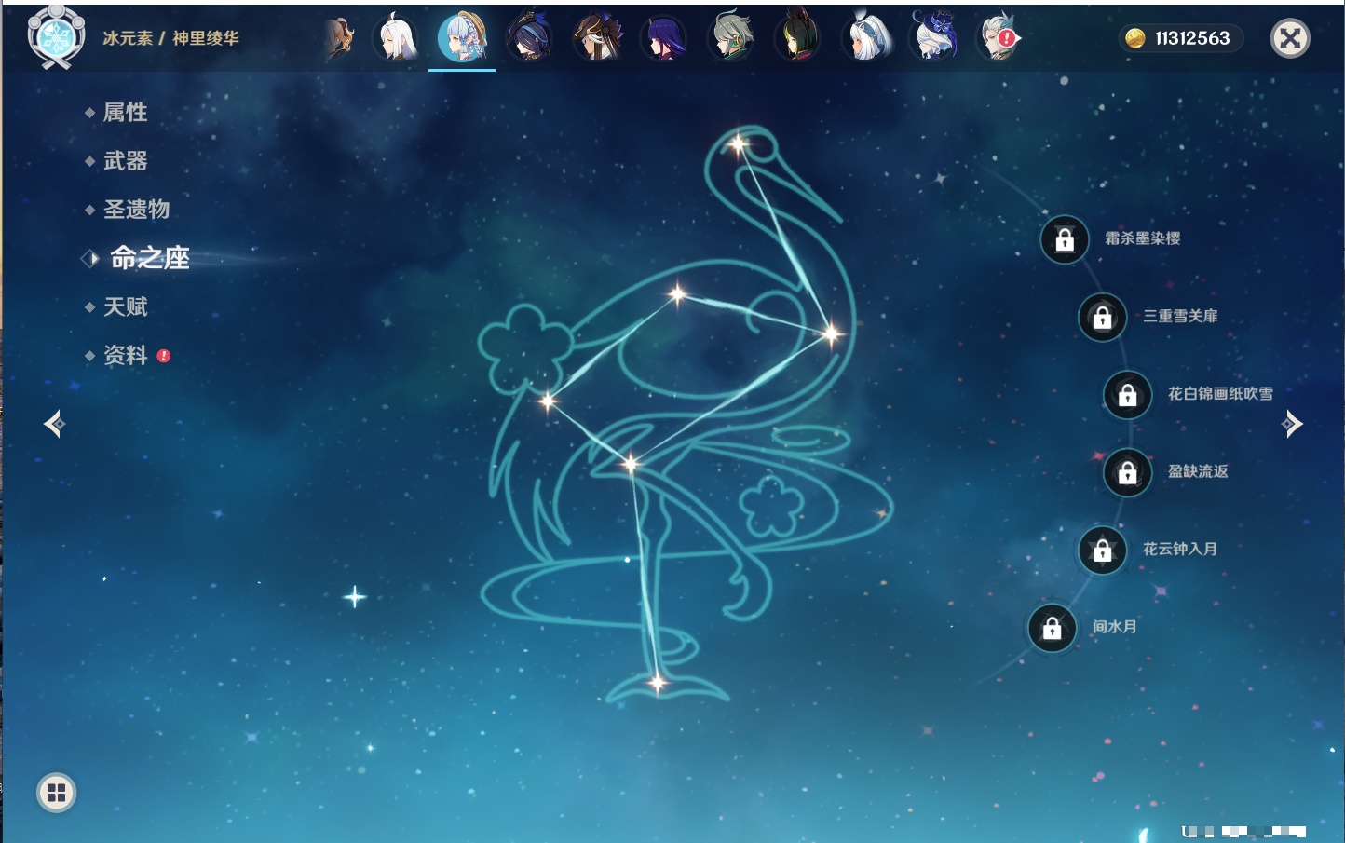The width and height of the screenshot is (1345, 843).
Task: Click the star at the crane's head
Action: [x=739, y=144]
